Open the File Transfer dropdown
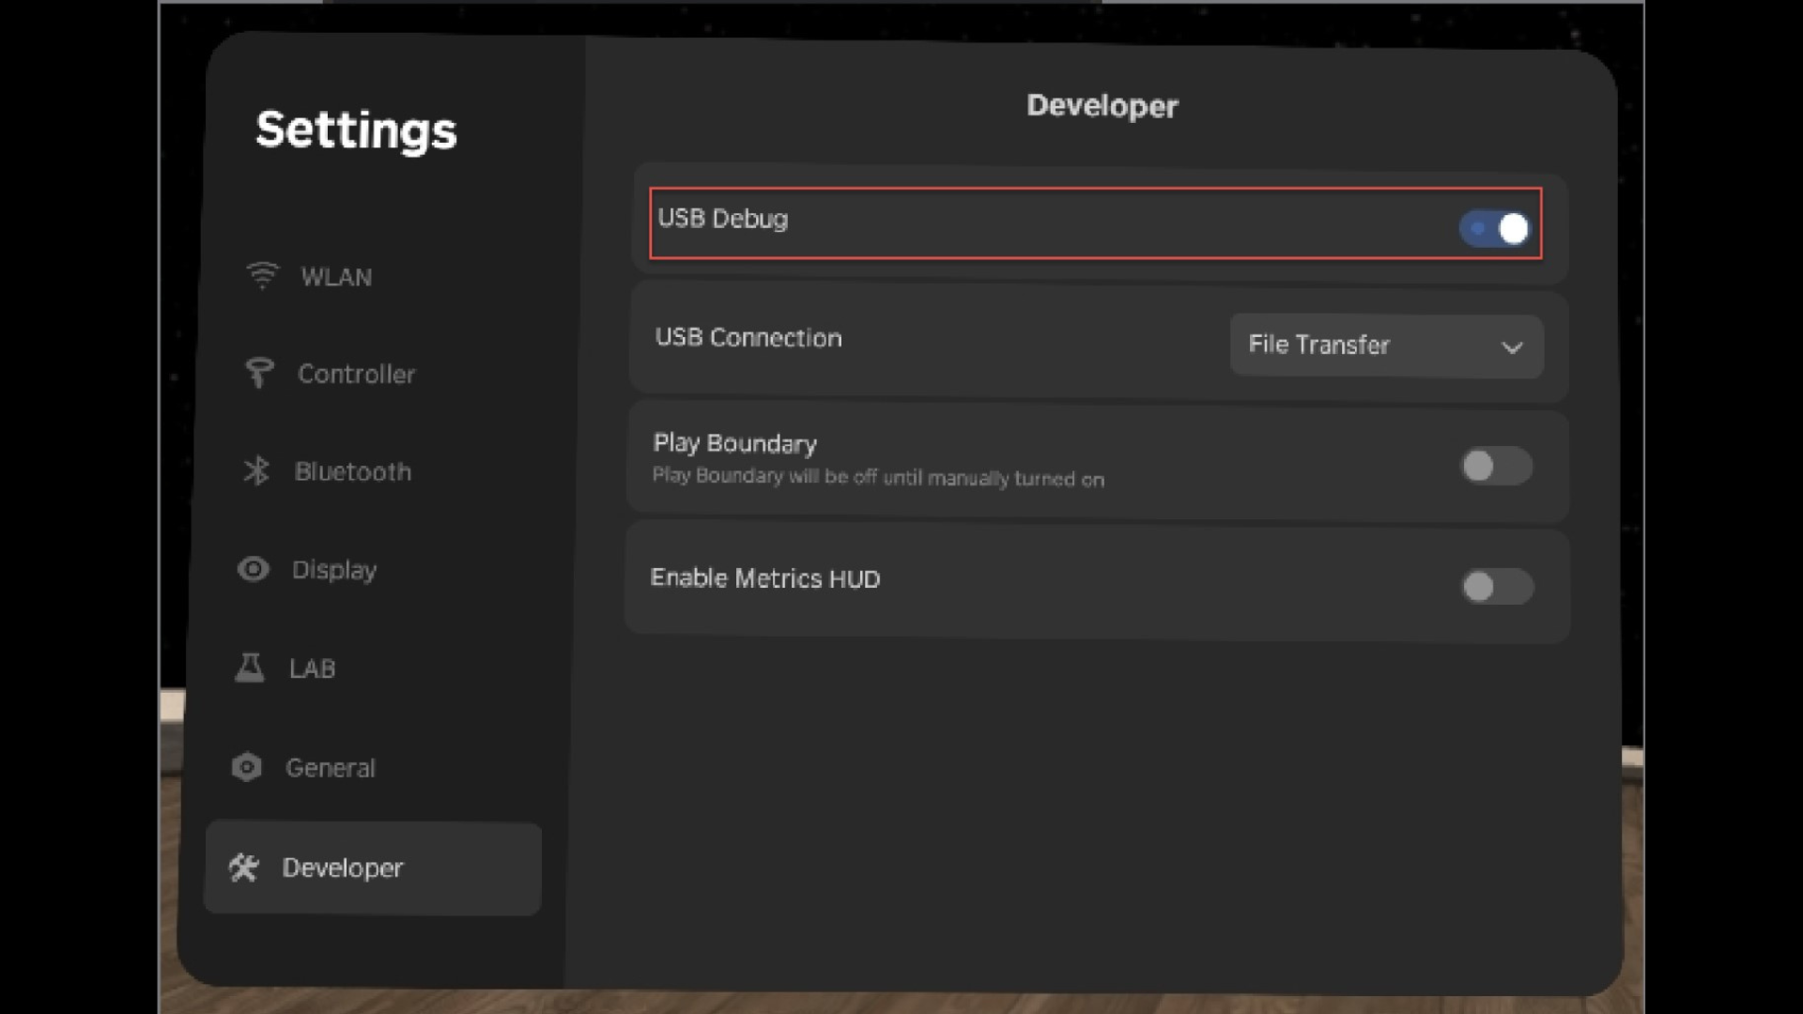The width and height of the screenshot is (1803, 1014). 1385,346
